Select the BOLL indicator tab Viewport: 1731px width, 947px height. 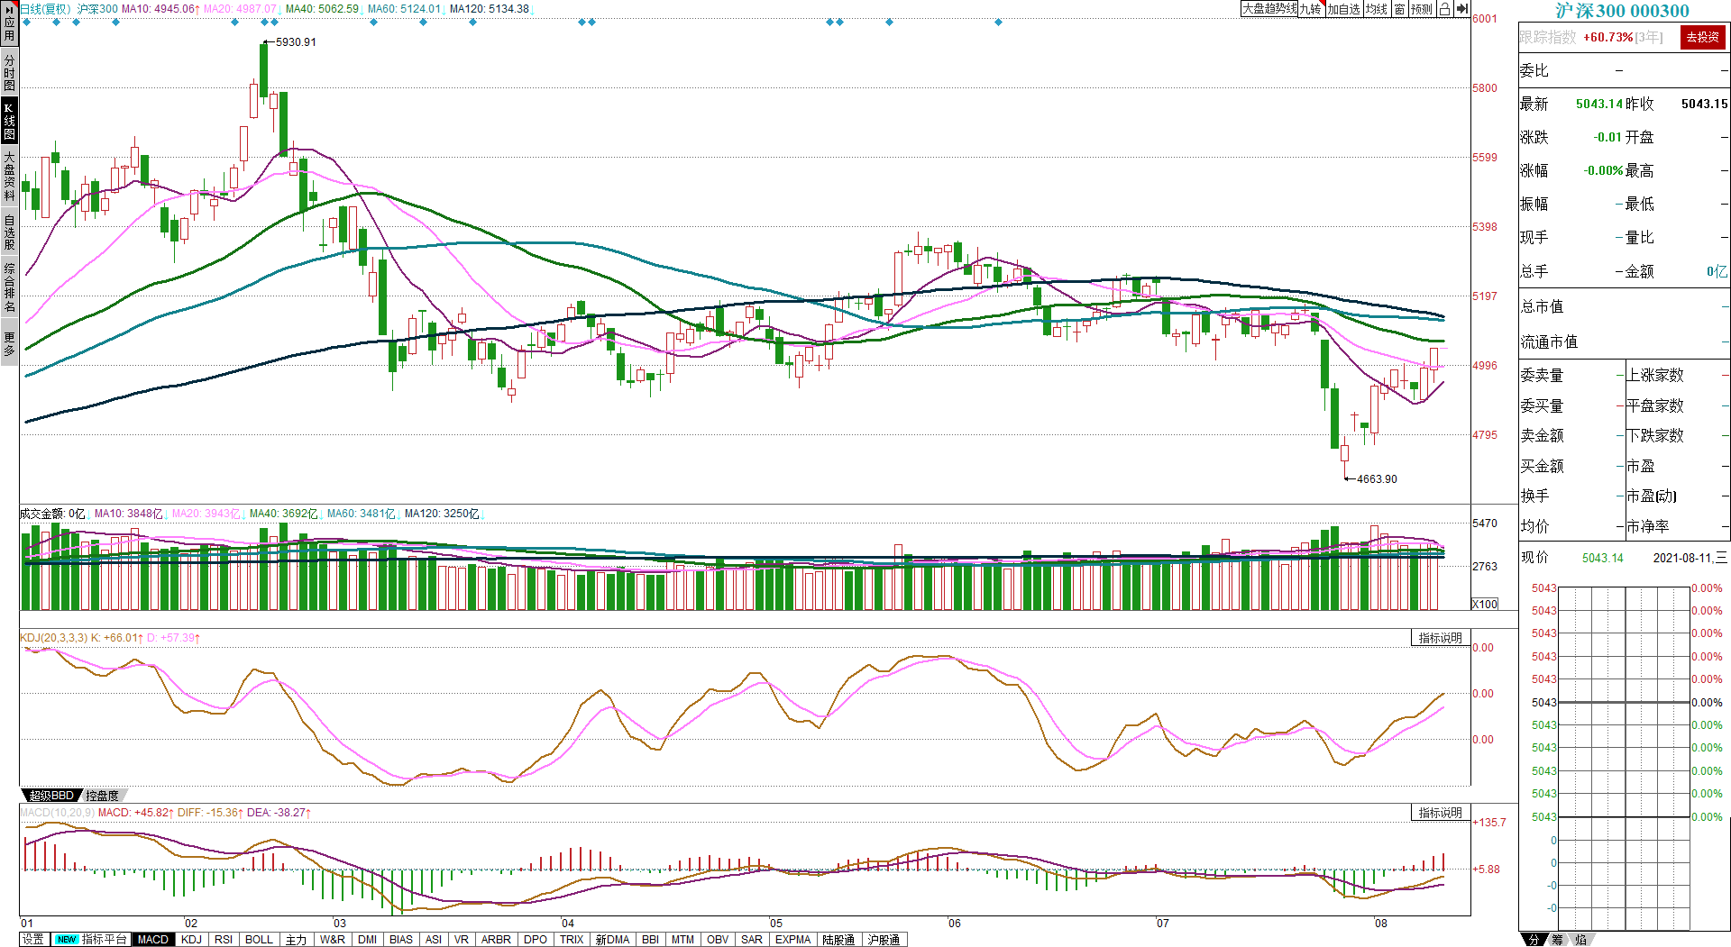tap(259, 939)
